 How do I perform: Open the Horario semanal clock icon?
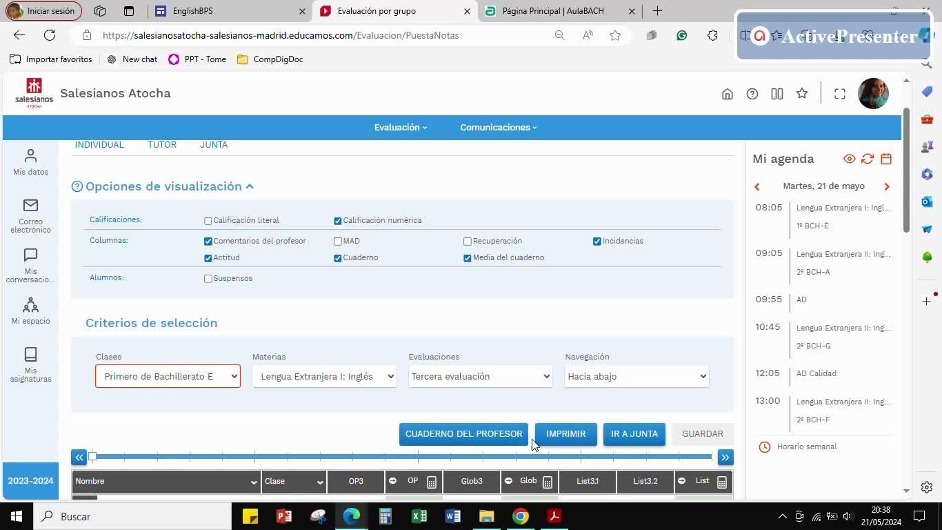764,446
